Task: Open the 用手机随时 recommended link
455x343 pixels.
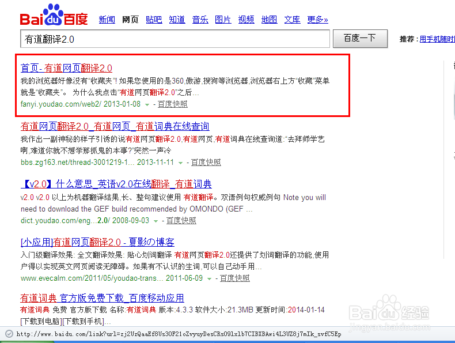Action: pos(437,39)
